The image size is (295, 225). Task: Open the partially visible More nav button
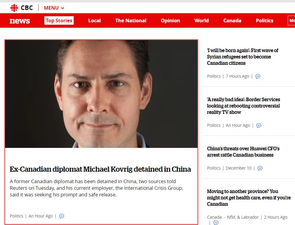pyautogui.click(x=291, y=21)
